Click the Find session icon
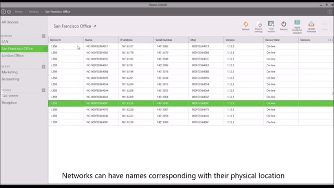The height and width of the screenshot is (188, 334). [x=271, y=27]
